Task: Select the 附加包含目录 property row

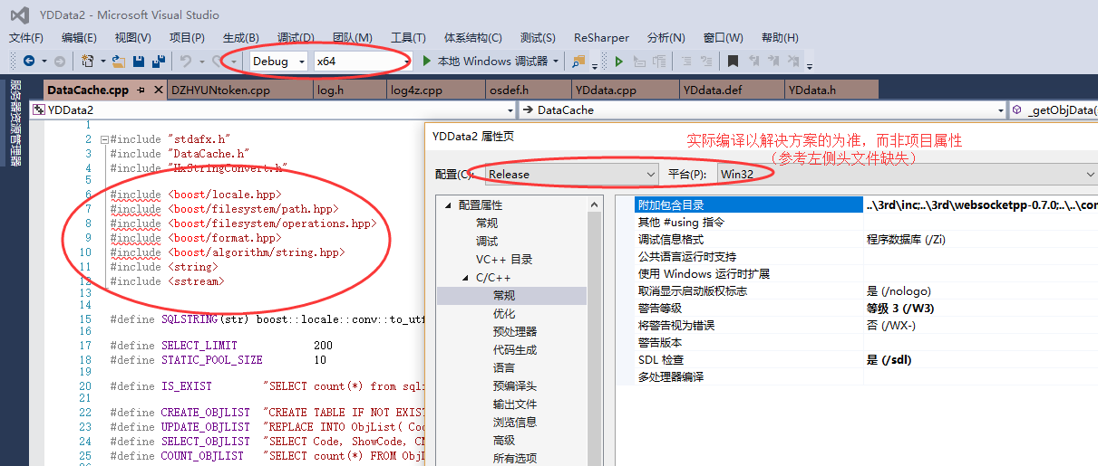Action: click(866, 205)
